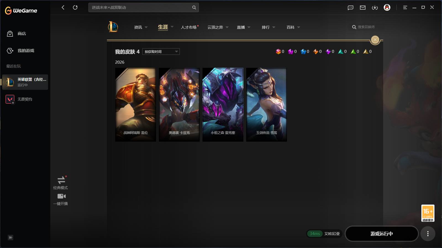Screen dimensions: 442x248
Task: Select 无畏契约 in the sidebar
Action: 19,99
